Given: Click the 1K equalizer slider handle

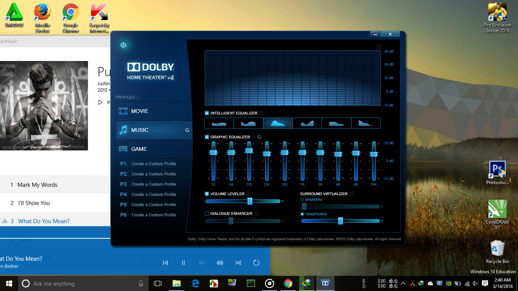Looking at the screenshot, I should pyautogui.click(x=302, y=152).
